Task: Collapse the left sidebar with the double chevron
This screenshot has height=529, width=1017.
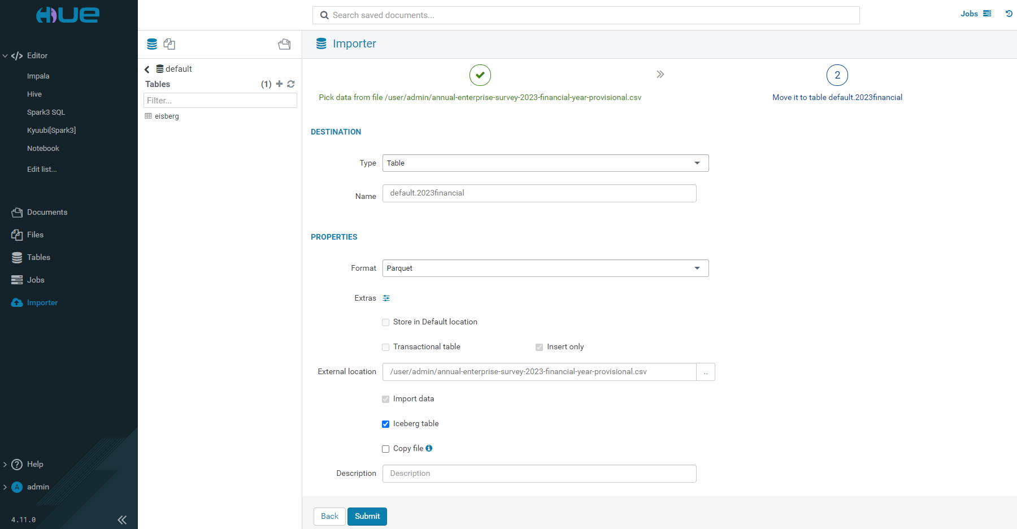Action: coord(122,520)
